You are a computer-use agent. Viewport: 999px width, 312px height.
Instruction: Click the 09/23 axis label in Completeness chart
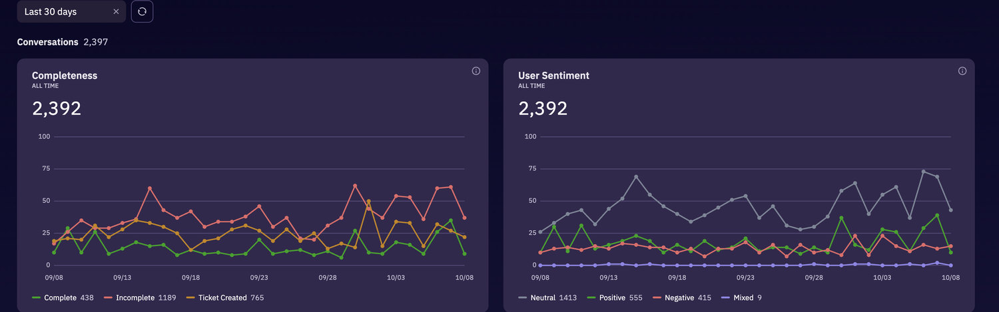point(259,277)
